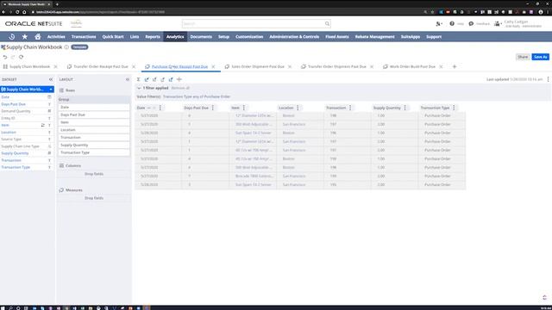
Task: Open the Fixed Assets menu
Action: (x=337, y=36)
